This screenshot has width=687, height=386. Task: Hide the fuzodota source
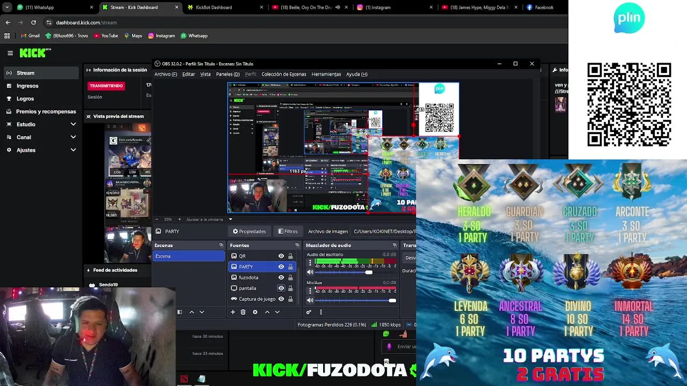(281, 278)
